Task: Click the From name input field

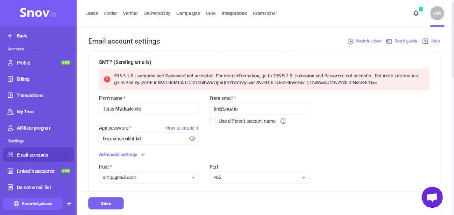Action: (149, 109)
